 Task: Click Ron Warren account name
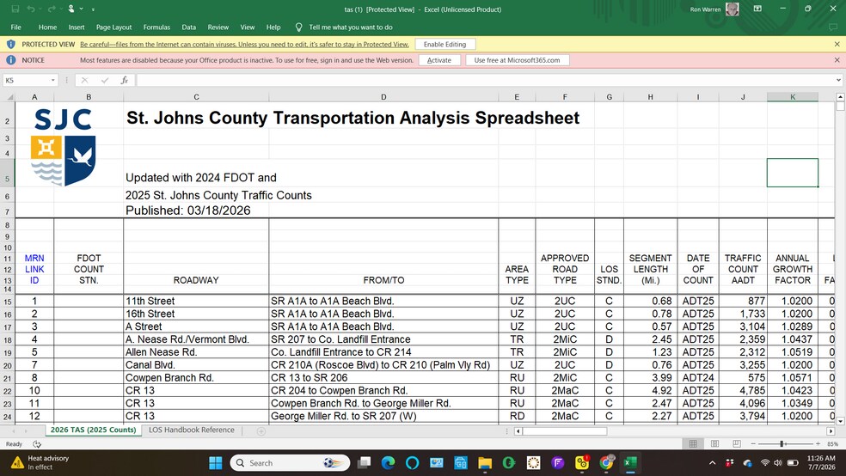[705, 9]
